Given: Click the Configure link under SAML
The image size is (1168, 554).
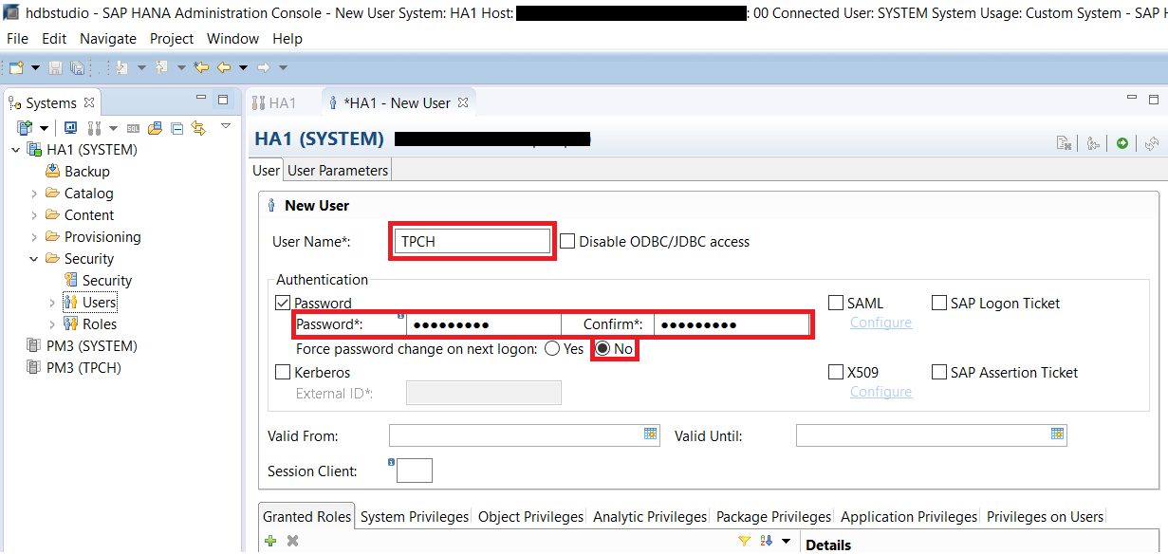Looking at the screenshot, I should 881,323.
